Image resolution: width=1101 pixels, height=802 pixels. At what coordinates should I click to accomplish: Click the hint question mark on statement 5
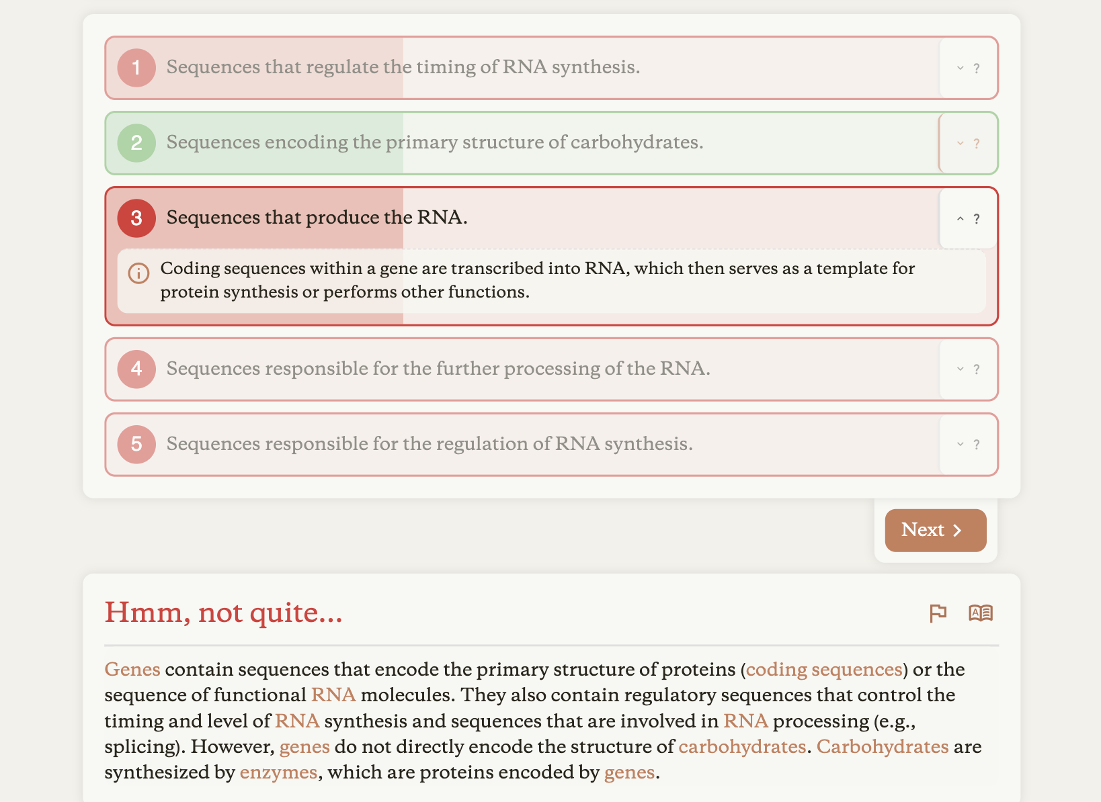coord(977,444)
